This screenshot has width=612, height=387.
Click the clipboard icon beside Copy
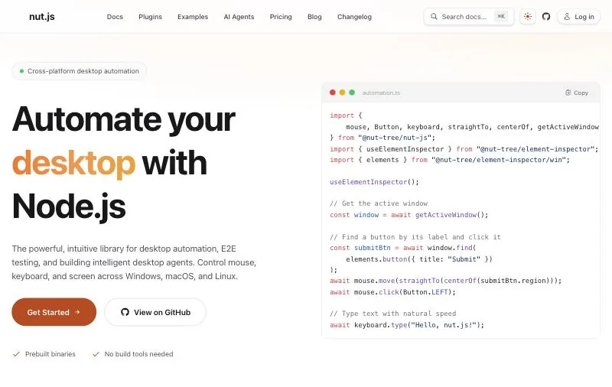pos(568,93)
